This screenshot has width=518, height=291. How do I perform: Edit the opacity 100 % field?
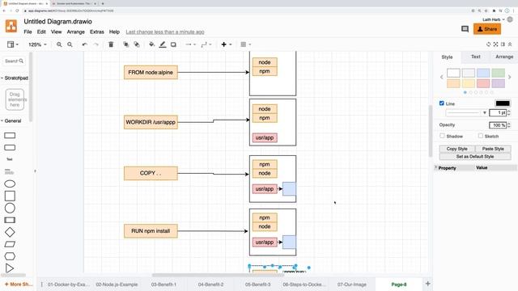tap(498, 125)
